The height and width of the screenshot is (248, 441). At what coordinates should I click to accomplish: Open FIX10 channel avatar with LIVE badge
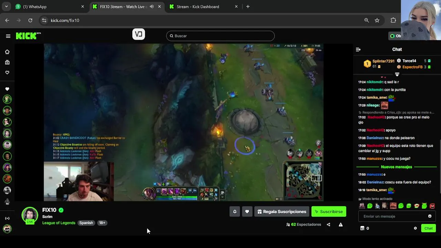tap(30, 215)
